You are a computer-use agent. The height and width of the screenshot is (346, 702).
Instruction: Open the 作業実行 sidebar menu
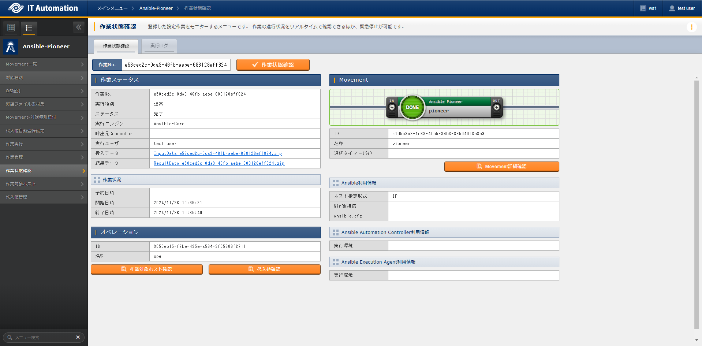click(x=44, y=144)
